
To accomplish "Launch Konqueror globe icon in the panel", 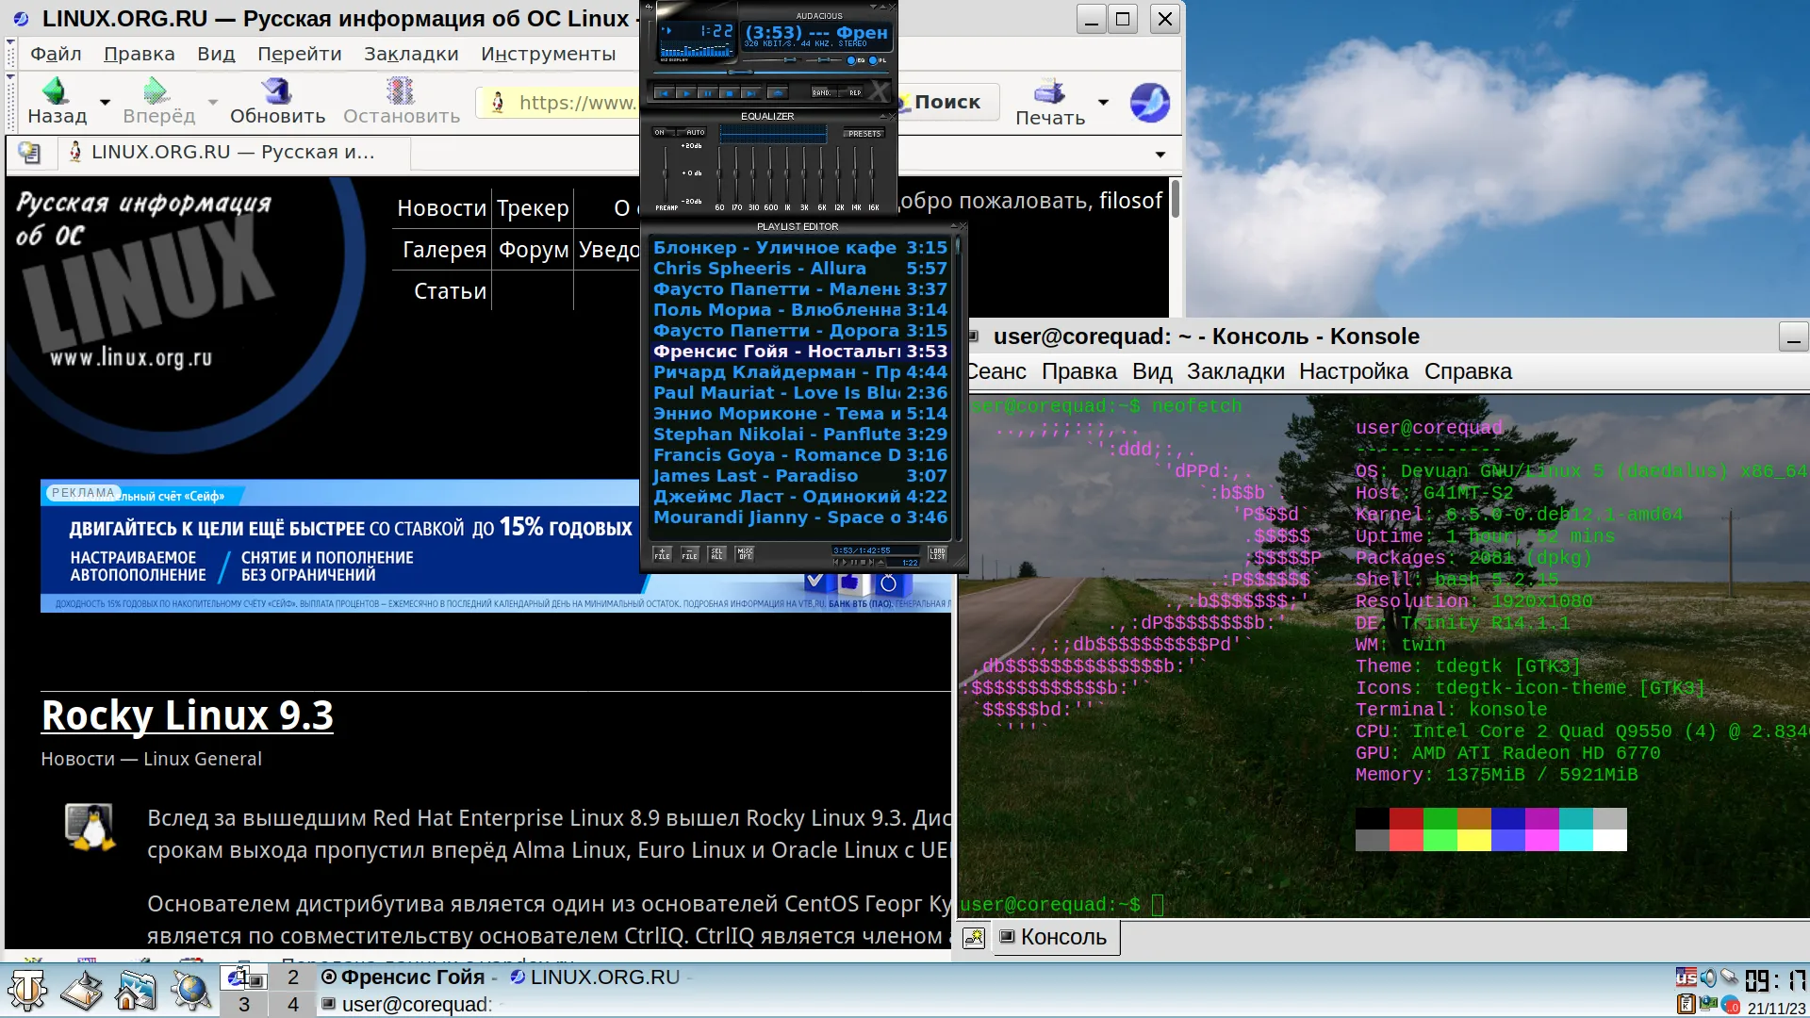I will [x=190, y=990].
